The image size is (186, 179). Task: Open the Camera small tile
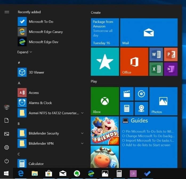141,108
